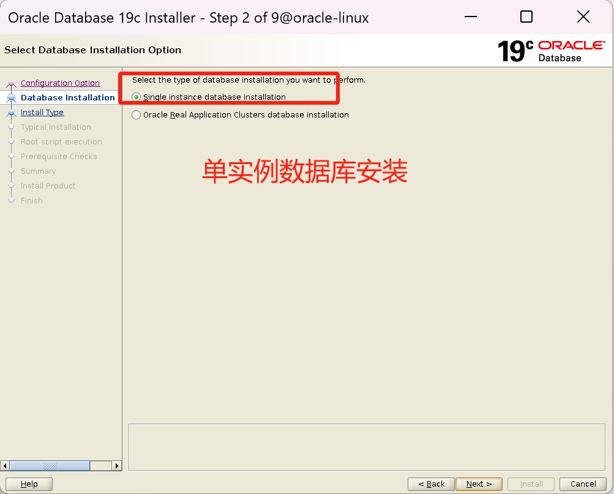
Task: Click the Cancel button
Action: [583, 484]
